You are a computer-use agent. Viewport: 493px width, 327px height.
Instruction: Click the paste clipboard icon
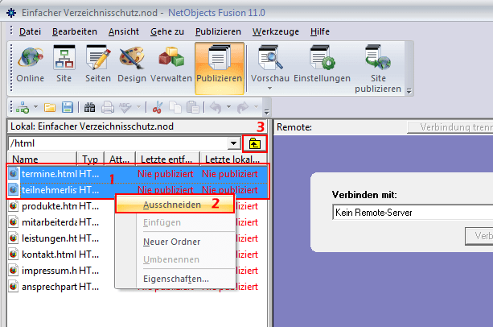(x=193, y=108)
